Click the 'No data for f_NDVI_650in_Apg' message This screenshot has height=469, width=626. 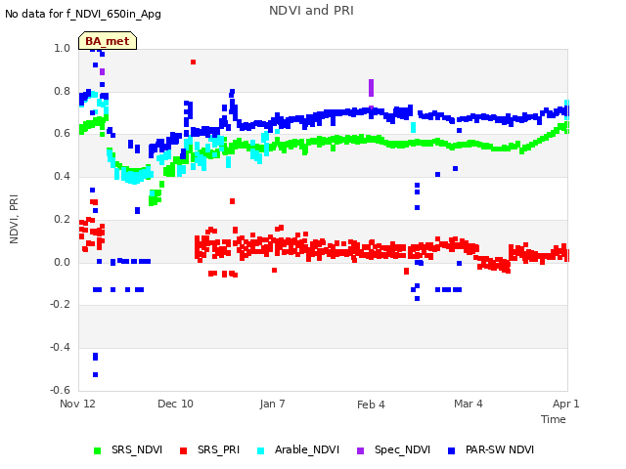[x=83, y=14]
